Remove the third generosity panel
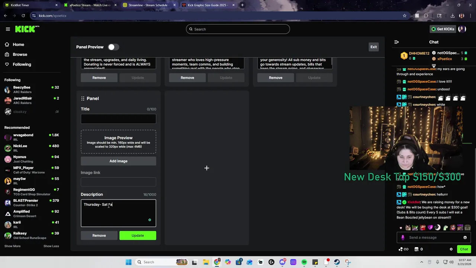The height and width of the screenshot is (268, 476). [276, 77]
